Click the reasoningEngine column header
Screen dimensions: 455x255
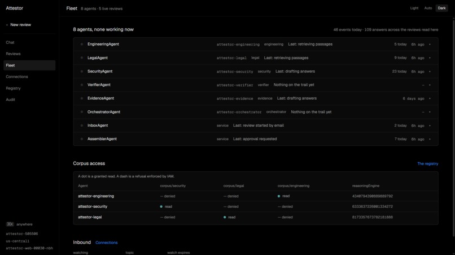point(366,186)
